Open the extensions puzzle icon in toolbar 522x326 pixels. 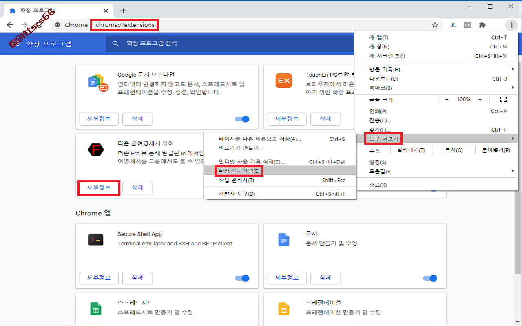pos(482,25)
